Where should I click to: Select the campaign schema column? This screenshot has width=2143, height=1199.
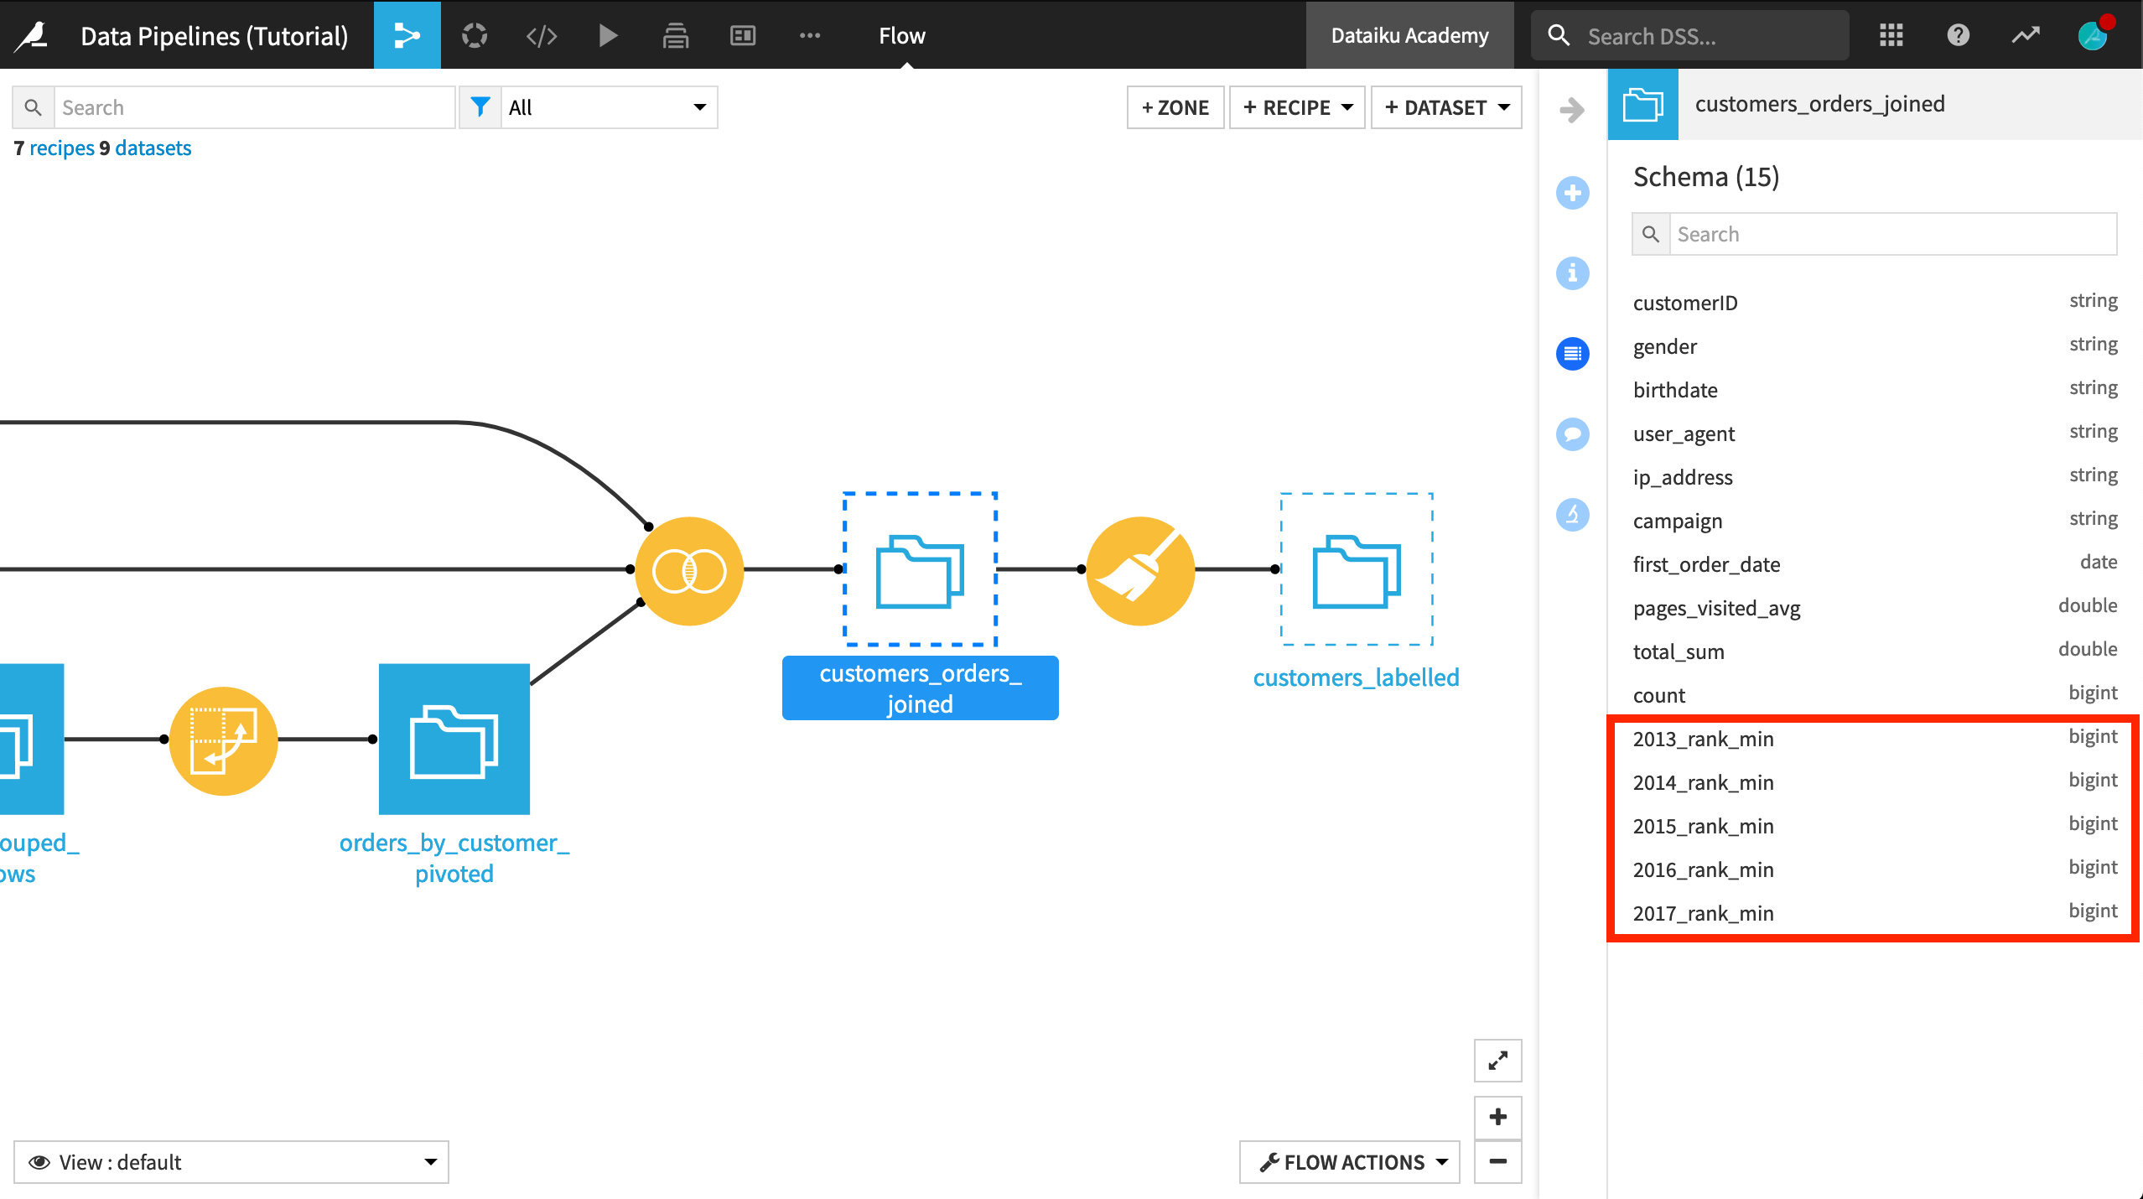[x=1876, y=521]
